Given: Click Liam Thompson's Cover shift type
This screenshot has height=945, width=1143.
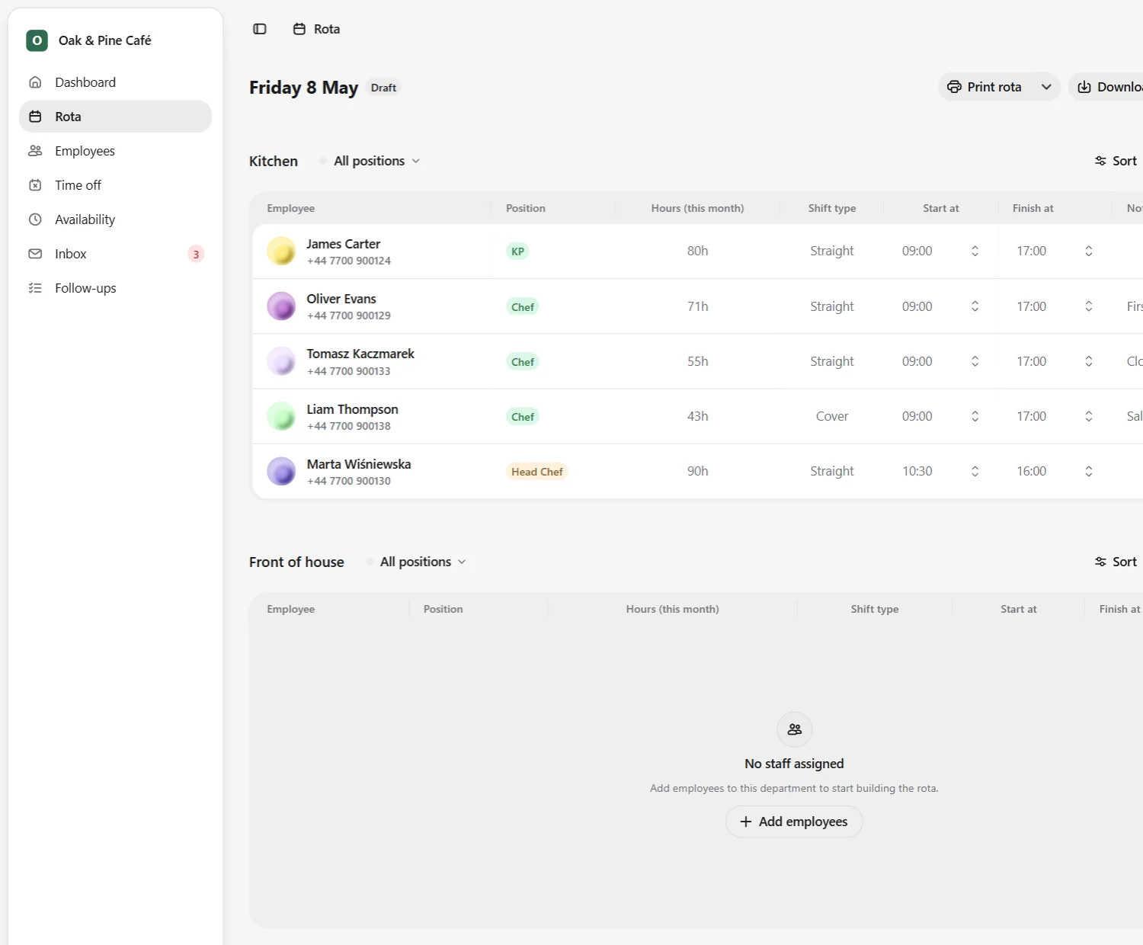Looking at the screenshot, I should (x=832, y=416).
